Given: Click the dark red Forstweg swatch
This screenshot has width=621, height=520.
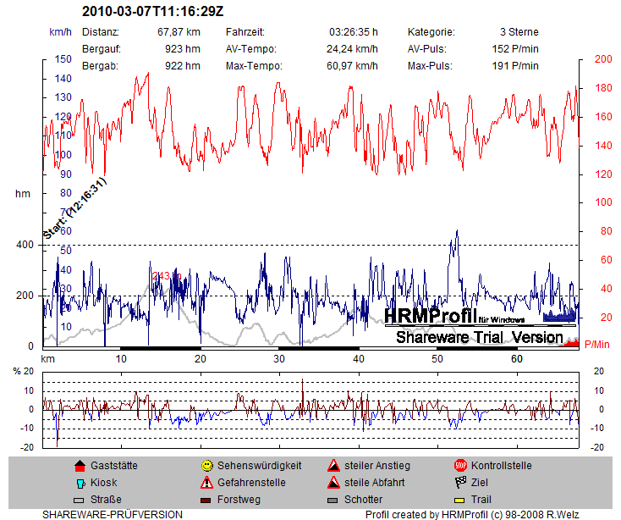Looking at the screenshot, I should click(206, 500).
